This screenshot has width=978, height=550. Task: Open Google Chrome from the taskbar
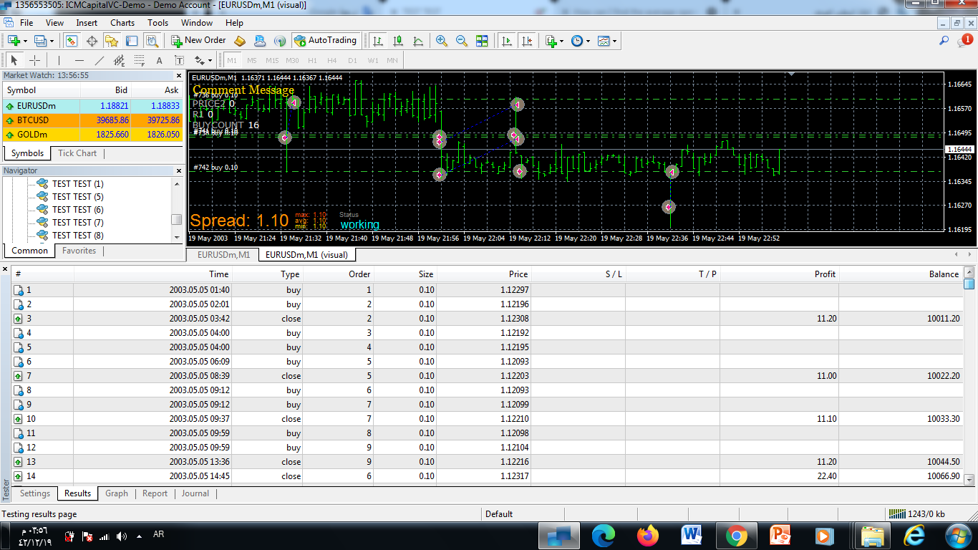[735, 535]
